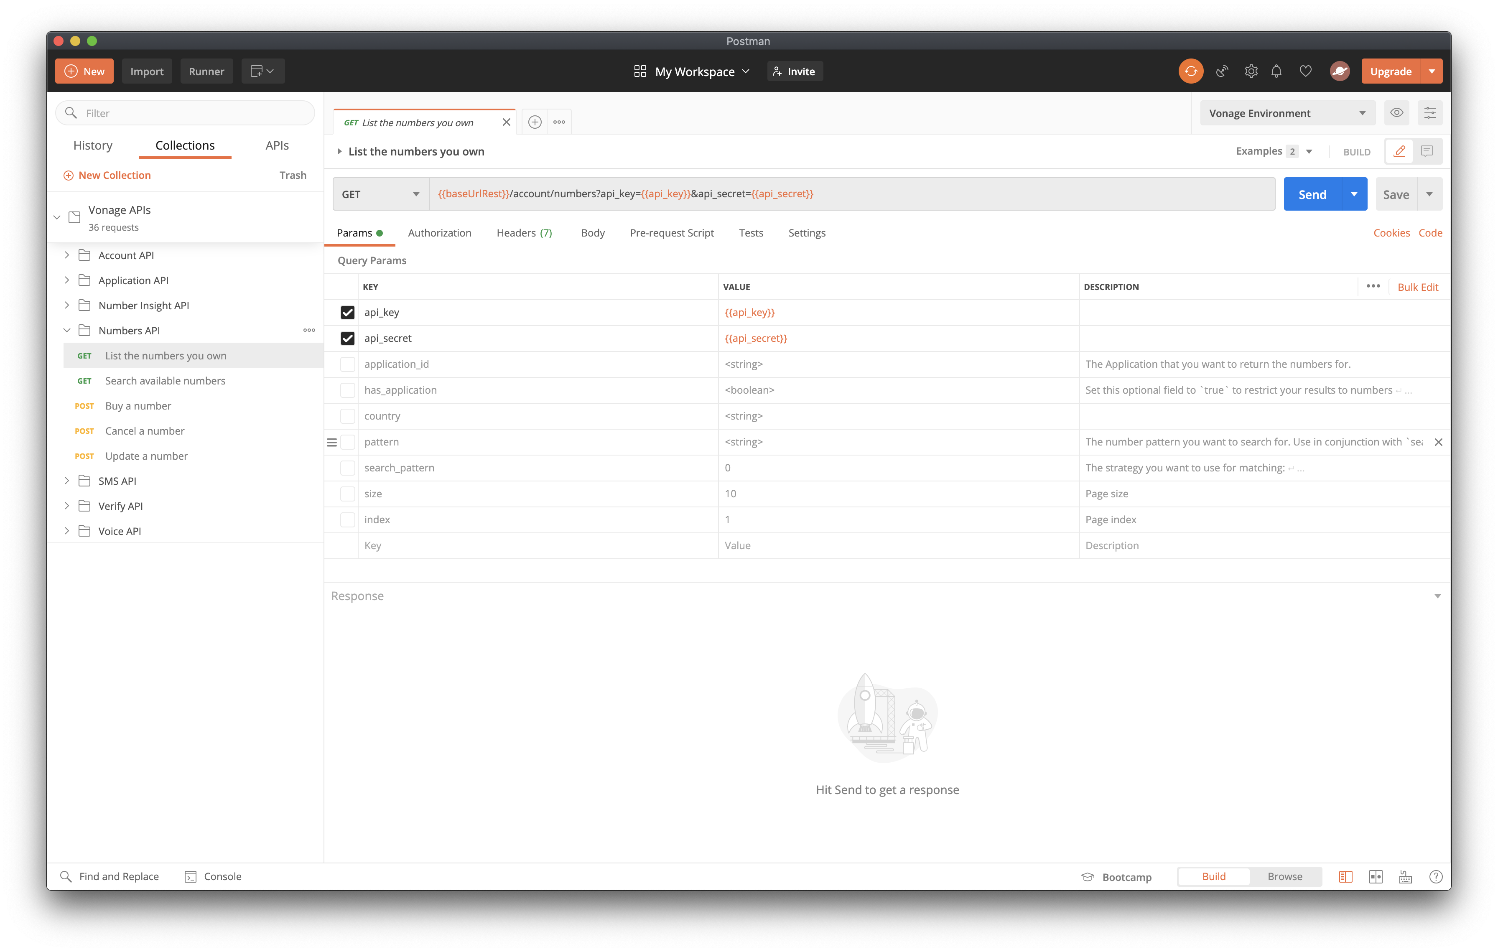Click the Bootcamp graduation cap icon
The height and width of the screenshot is (952, 1498).
[1088, 877]
